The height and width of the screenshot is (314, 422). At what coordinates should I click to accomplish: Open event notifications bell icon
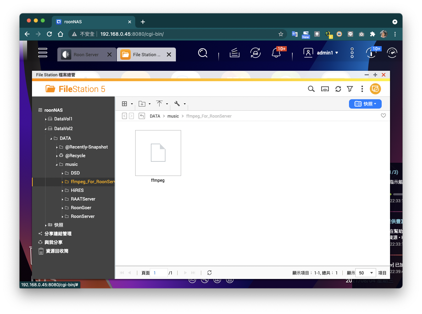(x=276, y=53)
